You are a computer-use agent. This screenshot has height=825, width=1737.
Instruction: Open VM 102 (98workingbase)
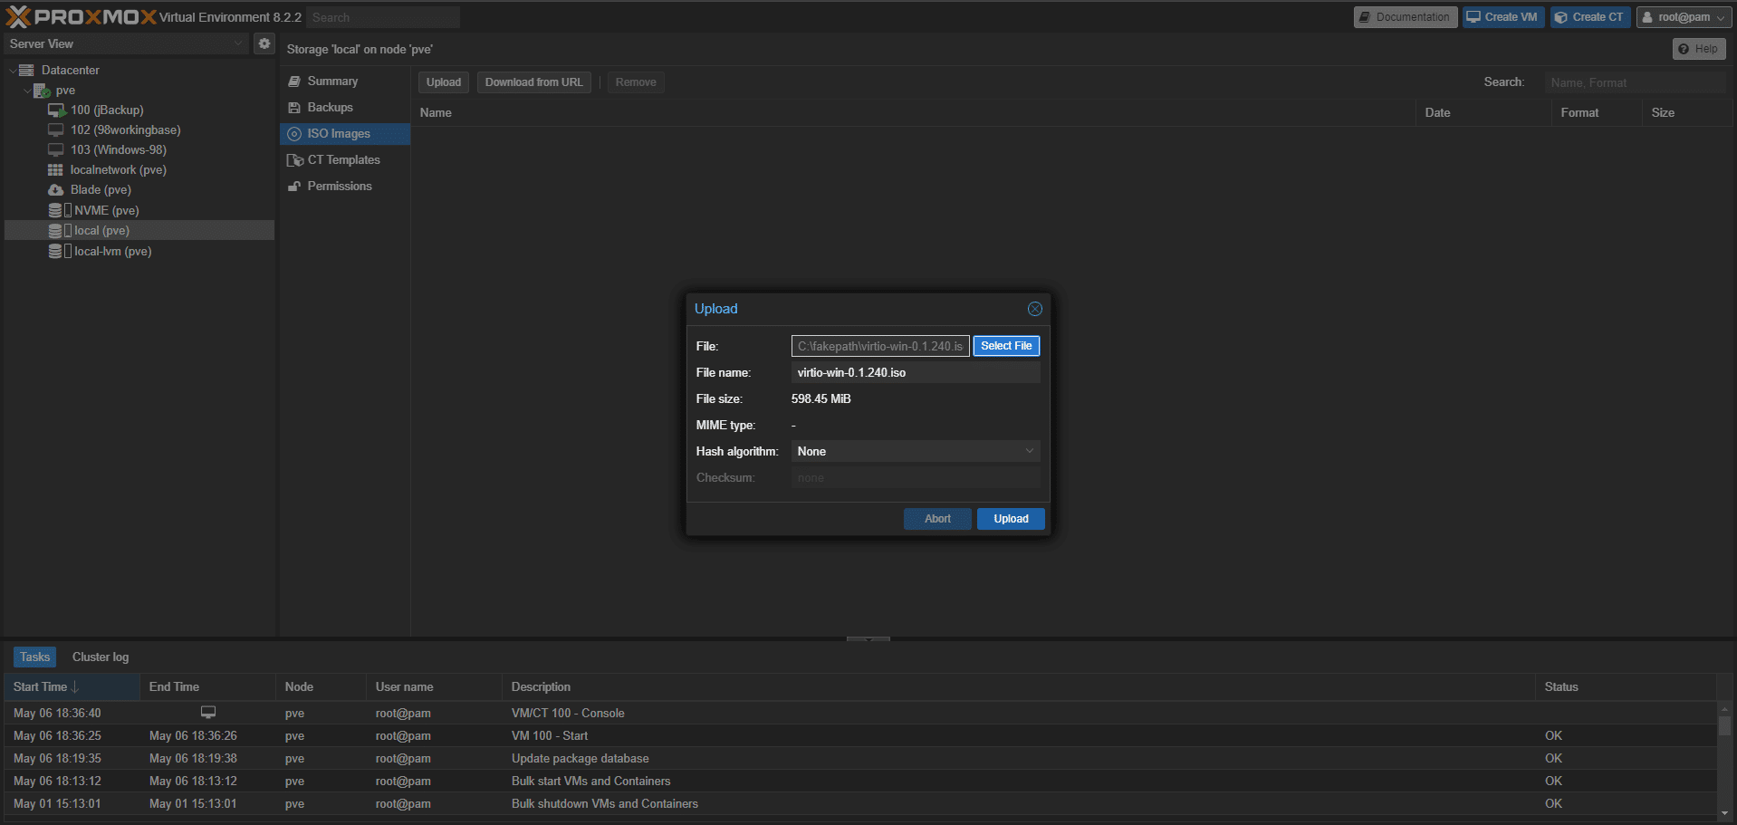click(126, 130)
